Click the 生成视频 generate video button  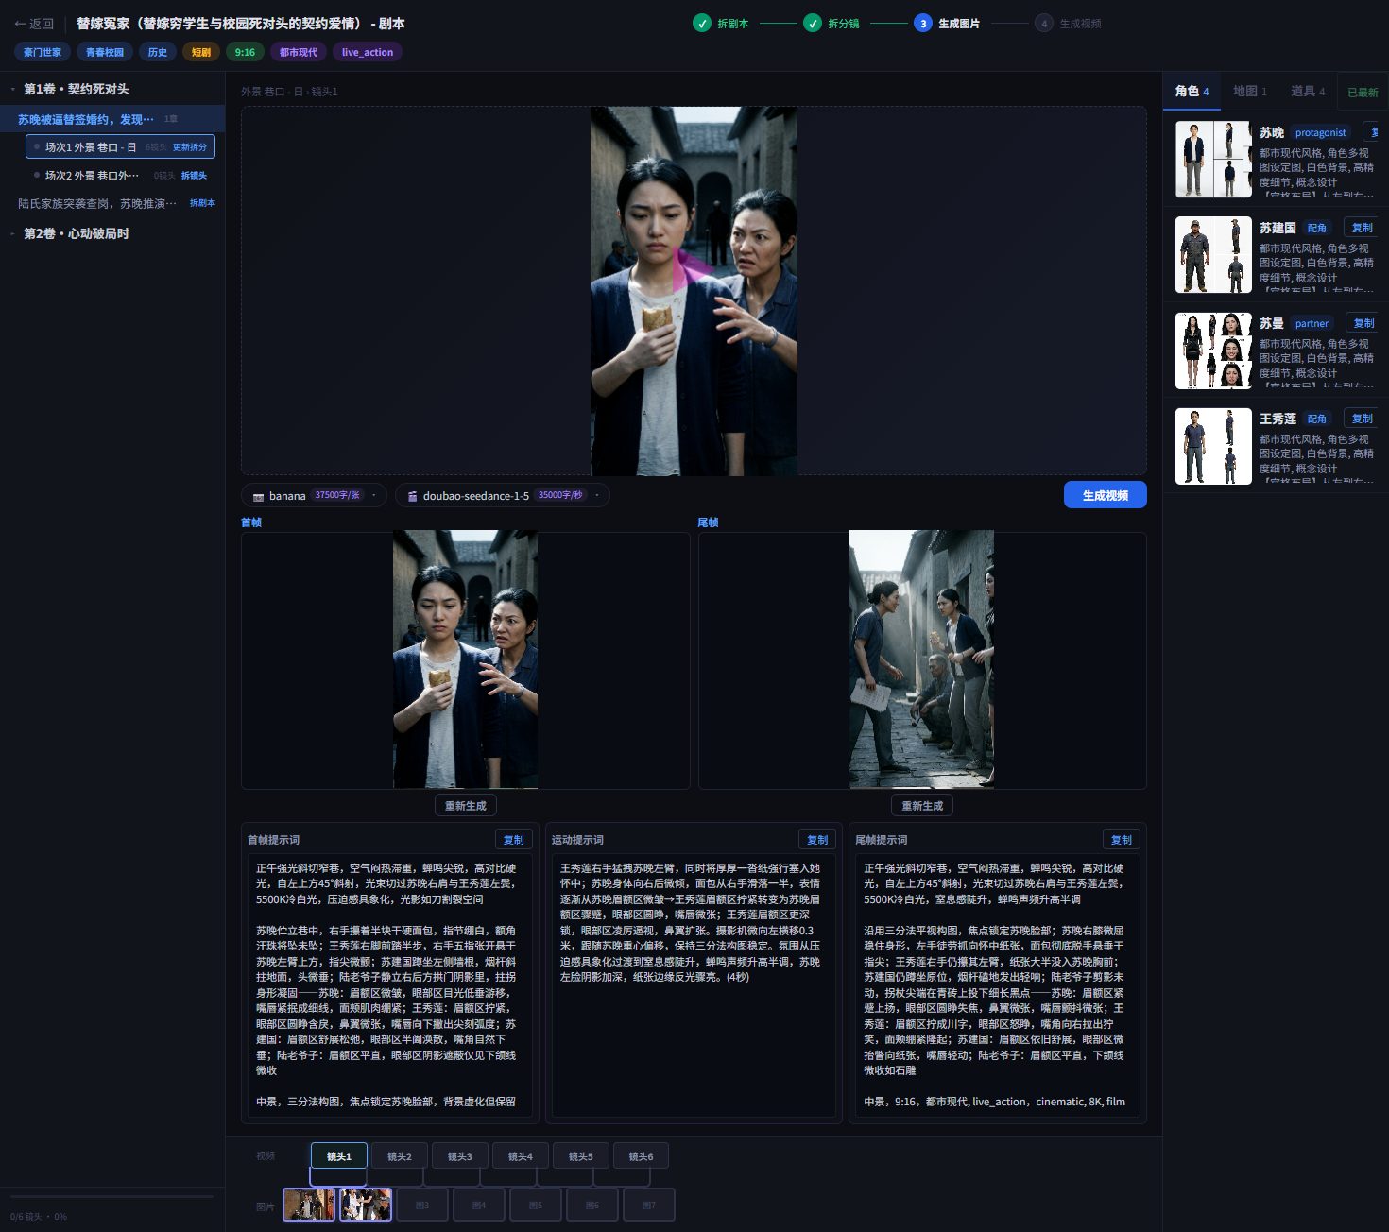1105,494
